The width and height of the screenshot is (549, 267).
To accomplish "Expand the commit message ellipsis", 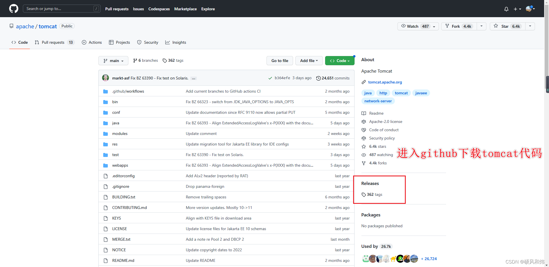I will coord(194,78).
